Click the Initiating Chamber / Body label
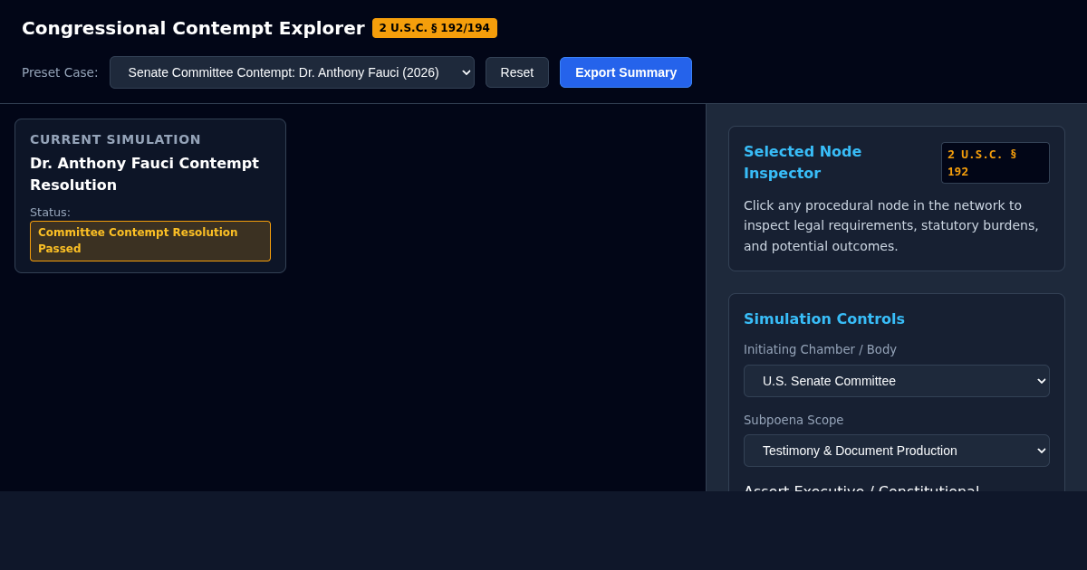 coord(820,349)
